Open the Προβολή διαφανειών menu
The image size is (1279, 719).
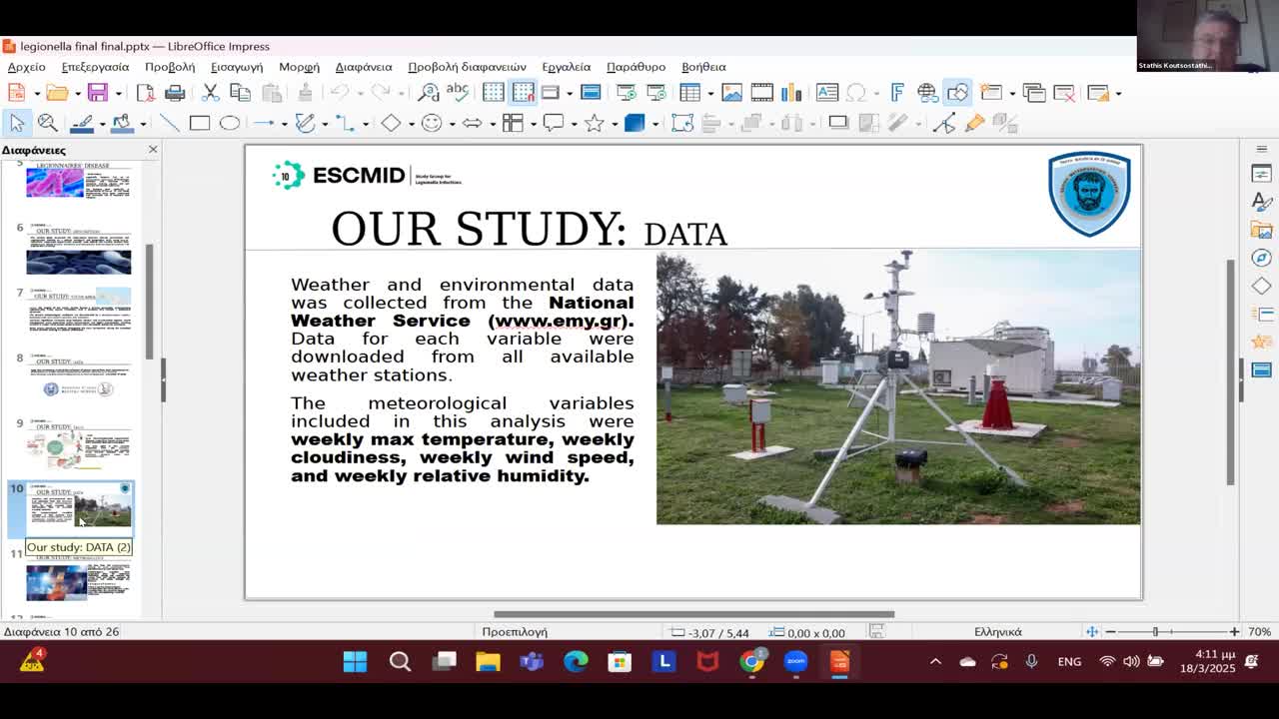pos(467,67)
